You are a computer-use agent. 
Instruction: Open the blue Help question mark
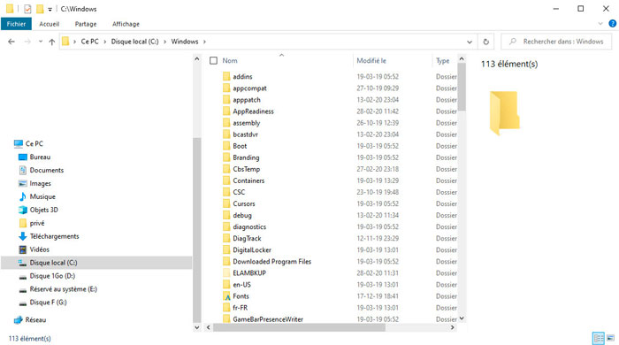612,24
